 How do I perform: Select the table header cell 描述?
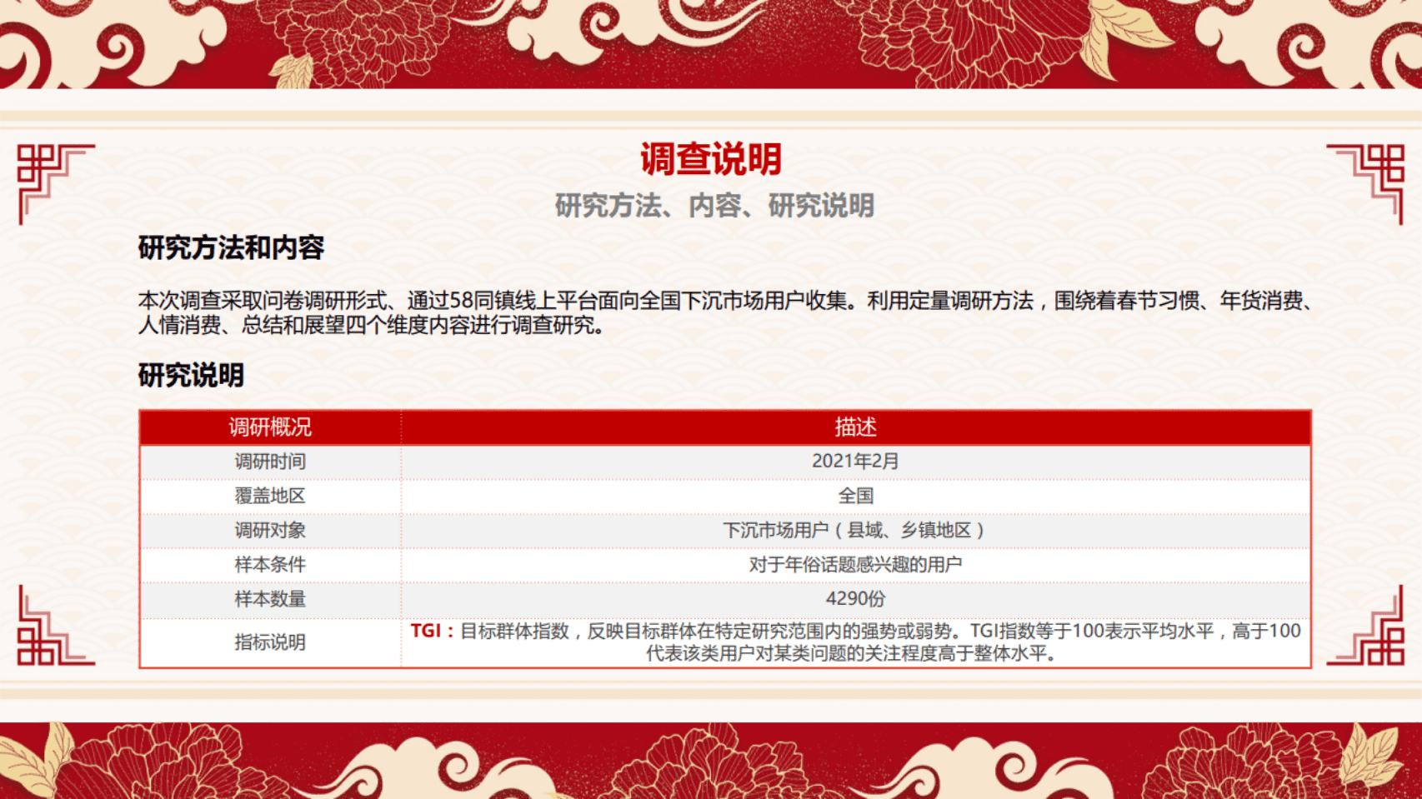click(x=854, y=427)
